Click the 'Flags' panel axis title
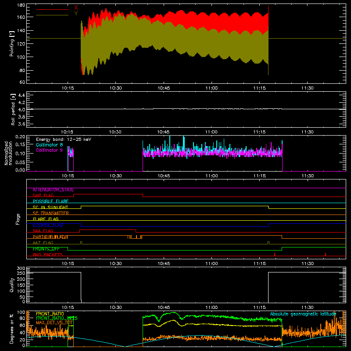This screenshot has width=351, height=351. click(18, 219)
